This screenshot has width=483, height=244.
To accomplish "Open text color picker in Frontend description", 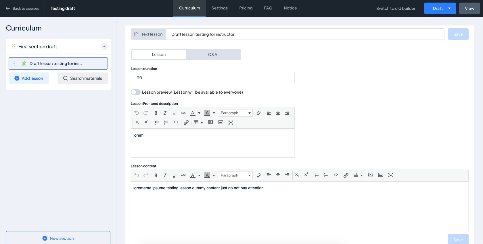I will (199, 113).
